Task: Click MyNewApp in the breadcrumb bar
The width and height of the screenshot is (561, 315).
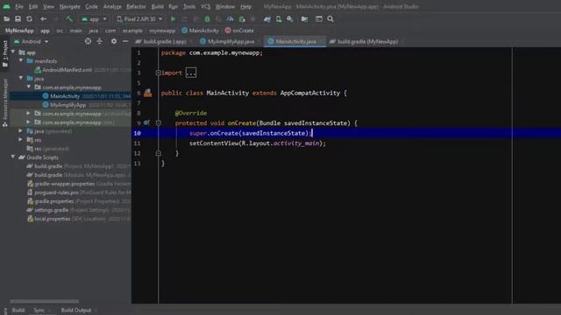Action: coord(19,31)
